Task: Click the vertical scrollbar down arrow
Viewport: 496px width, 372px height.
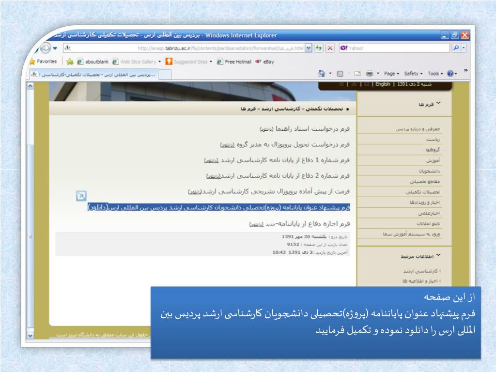Action: point(31,335)
